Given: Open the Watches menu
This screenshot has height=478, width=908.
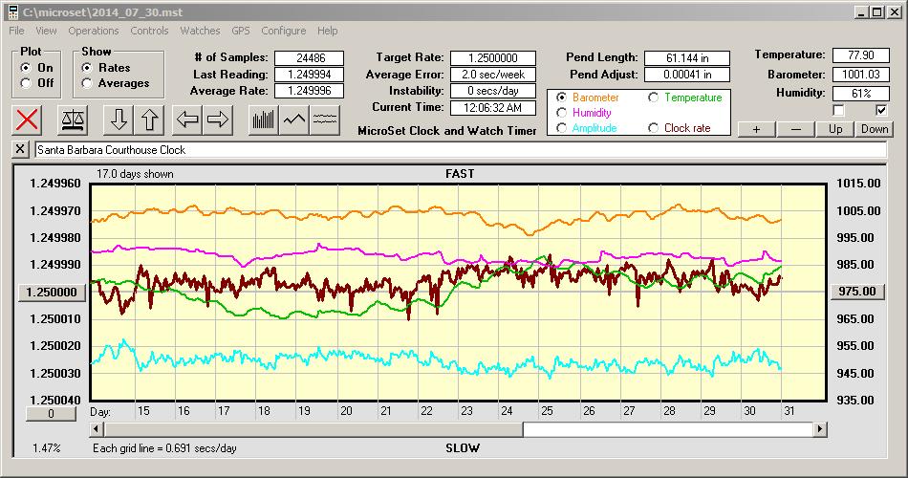Looking at the screenshot, I should pyautogui.click(x=200, y=31).
